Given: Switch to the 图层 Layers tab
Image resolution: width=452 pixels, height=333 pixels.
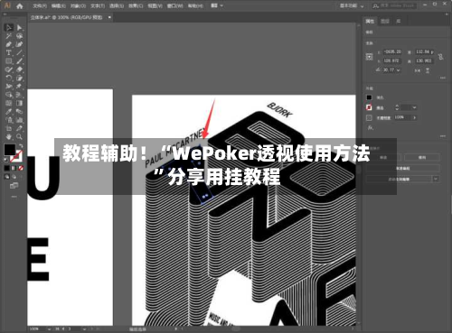Looking at the screenshot, I should 385,21.
